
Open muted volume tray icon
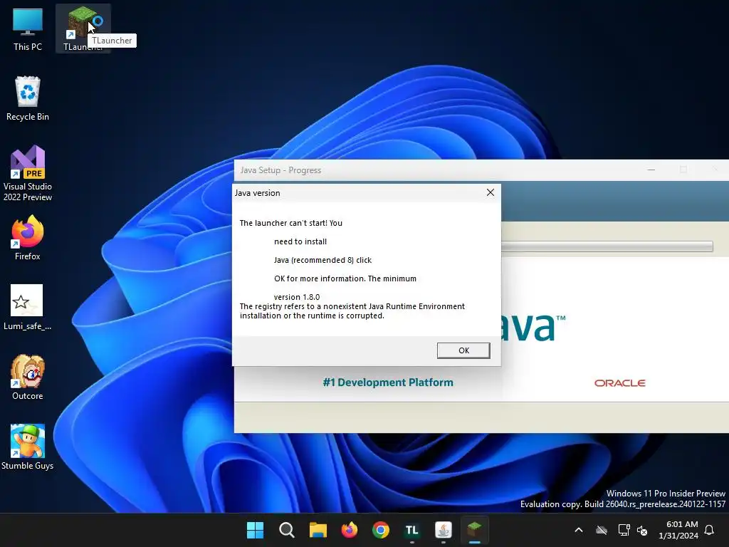pyautogui.click(x=642, y=530)
